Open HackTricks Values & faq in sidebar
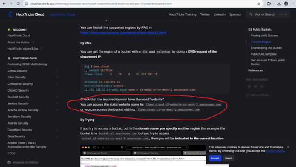The height and width of the screenshot is (167, 296). (23, 49)
